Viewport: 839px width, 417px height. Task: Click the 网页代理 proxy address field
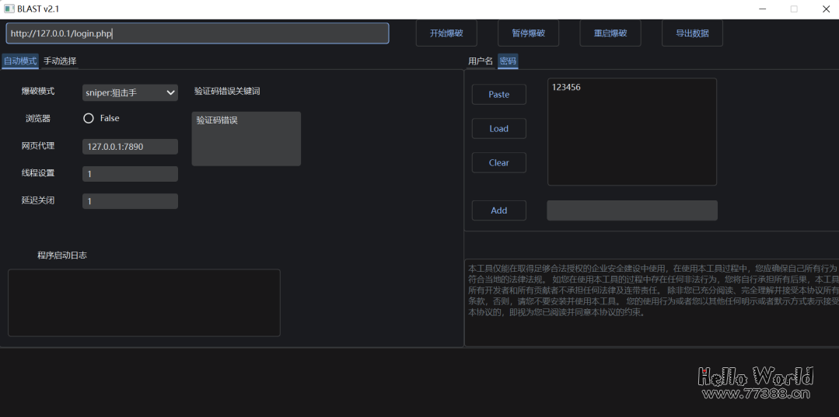[130, 146]
